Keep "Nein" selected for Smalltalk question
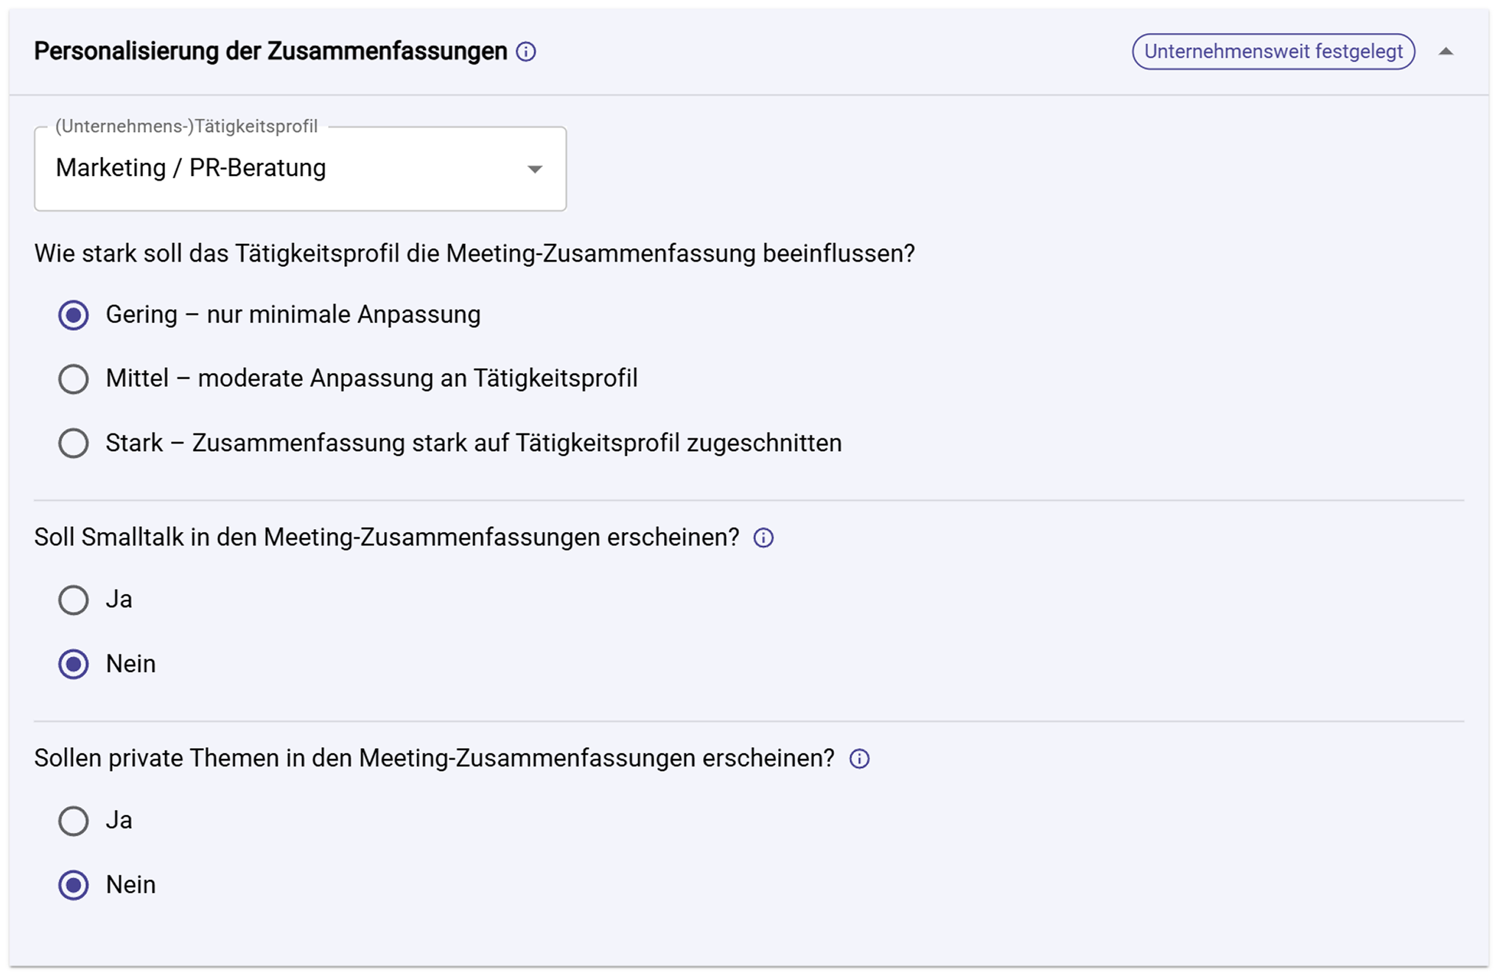The height and width of the screenshot is (975, 1498). [x=73, y=663]
